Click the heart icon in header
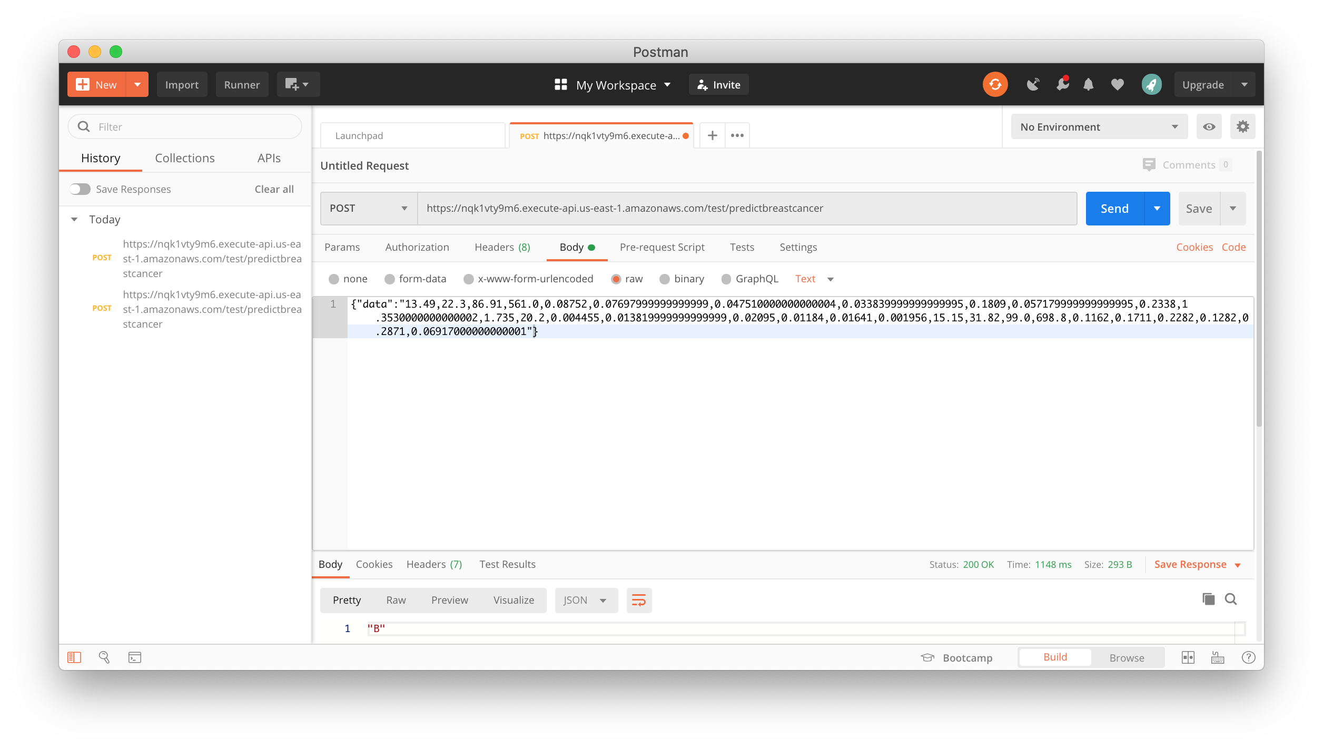Screen dimensions: 1323x748 coord(1117,84)
